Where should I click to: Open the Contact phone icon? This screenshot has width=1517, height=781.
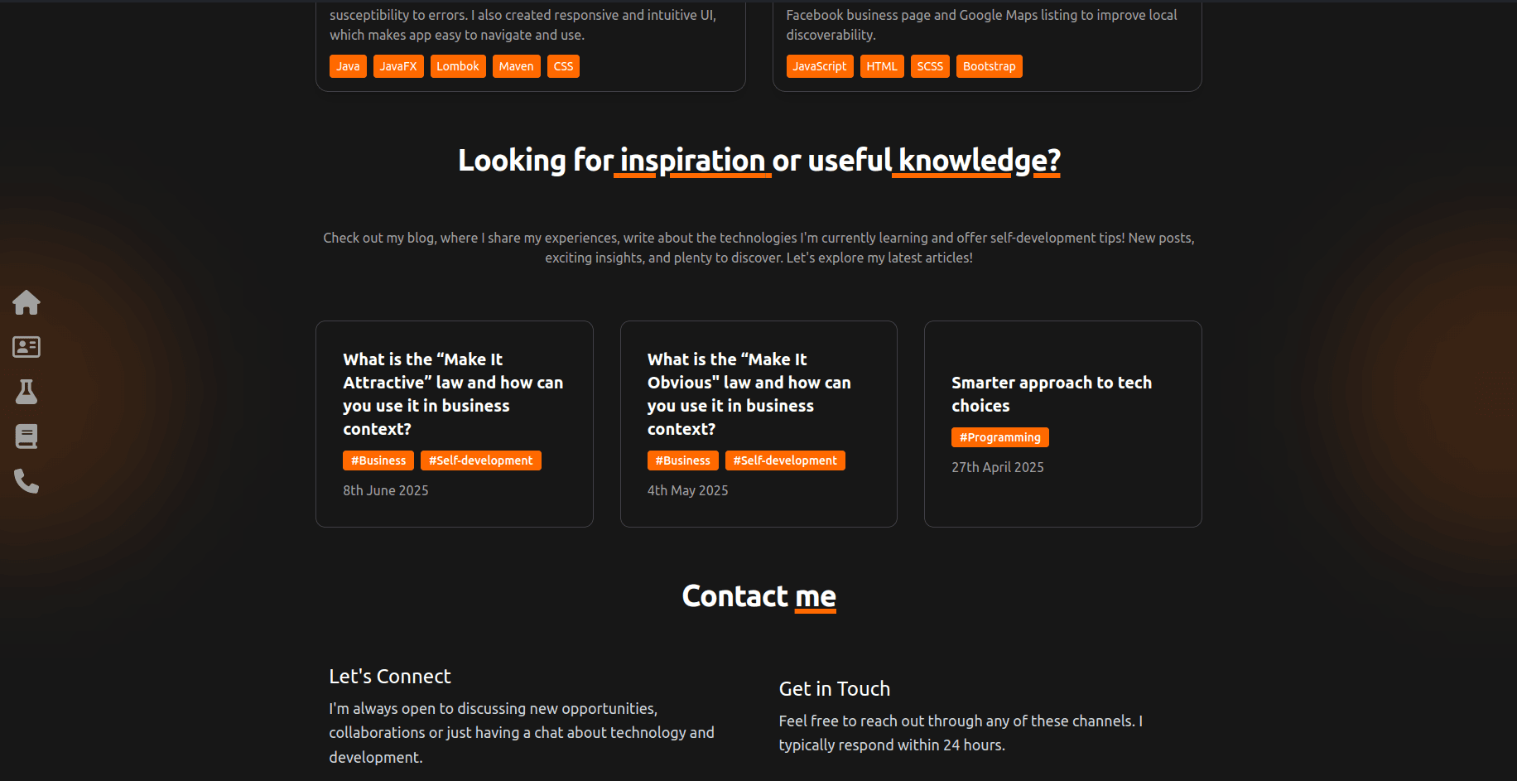coord(26,481)
